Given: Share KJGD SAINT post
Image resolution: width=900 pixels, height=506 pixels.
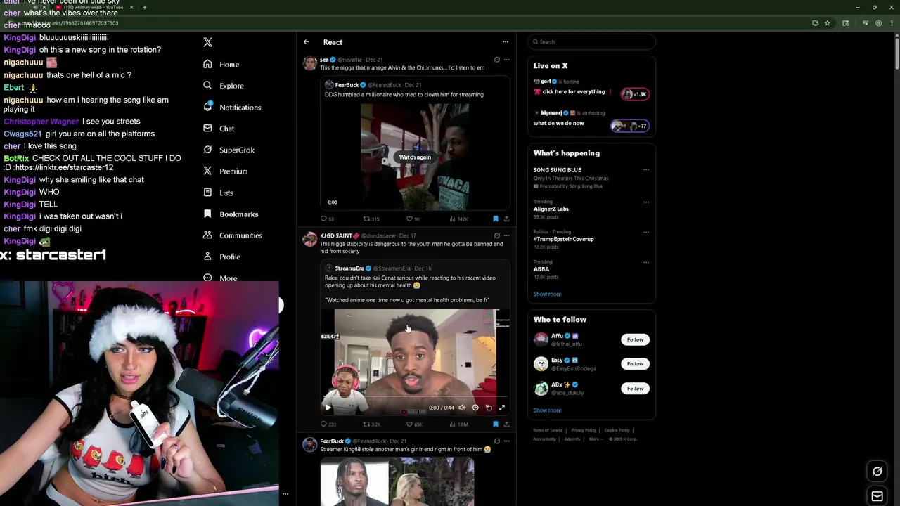Looking at the screenshot, I should (x=506, y=424).
